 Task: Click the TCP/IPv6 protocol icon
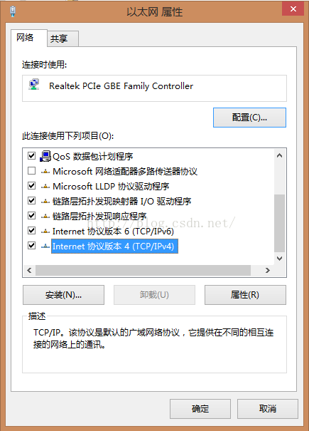tap(45, 232)
